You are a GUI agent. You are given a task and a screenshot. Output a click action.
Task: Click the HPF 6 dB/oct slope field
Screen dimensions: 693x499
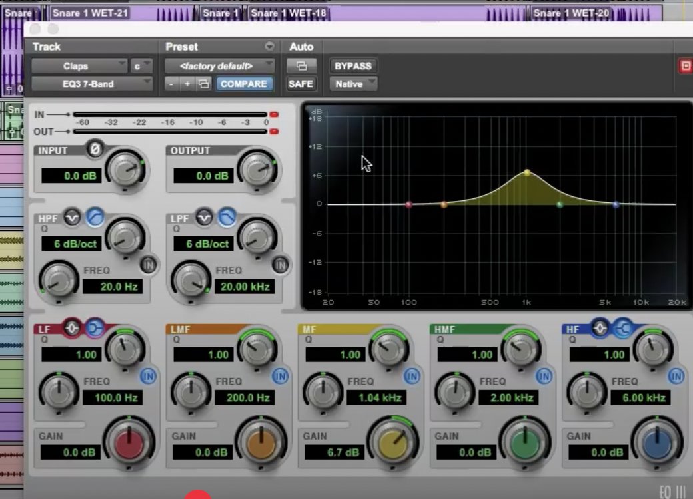point(71,244)
